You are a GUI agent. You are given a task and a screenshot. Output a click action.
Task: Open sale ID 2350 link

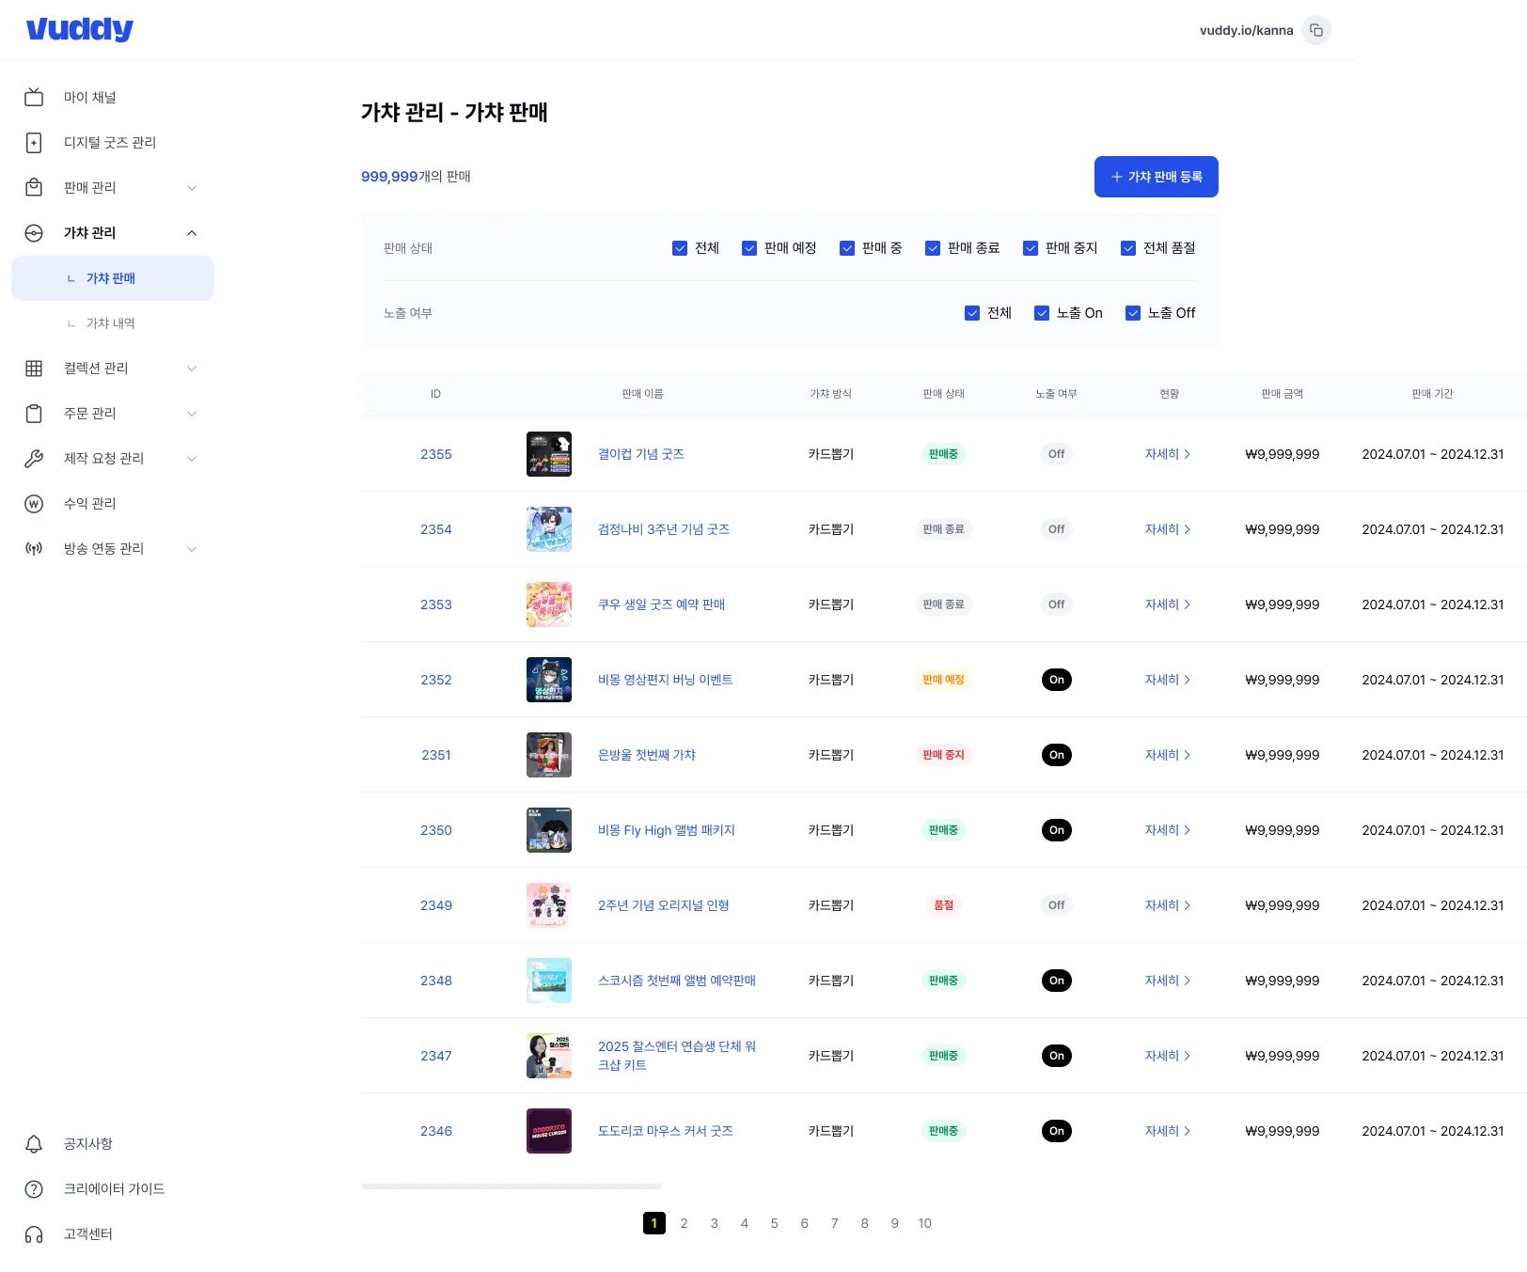(x=436, y=830)
